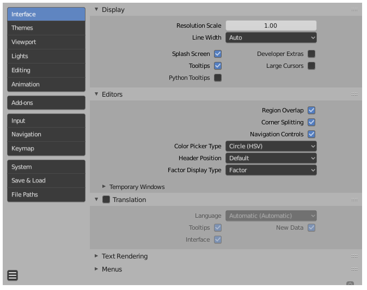Grab the Menus panel grip icon
Image resolution: width=367 pixels, height=290 pixels.
(x=354, y=269)
